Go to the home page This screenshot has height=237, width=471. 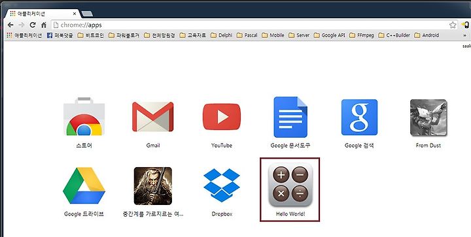[x=44, y=25]
